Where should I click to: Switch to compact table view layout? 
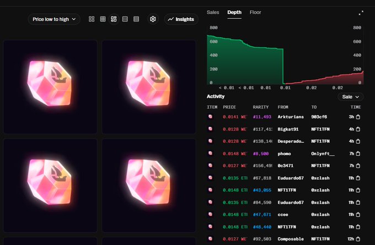click(x=136, y=19)
